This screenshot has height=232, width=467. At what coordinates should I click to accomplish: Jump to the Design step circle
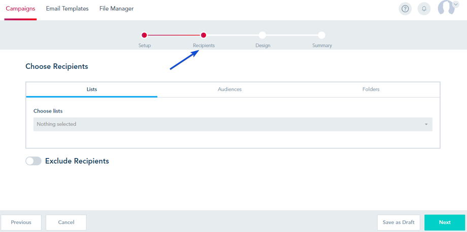point(262,35)
